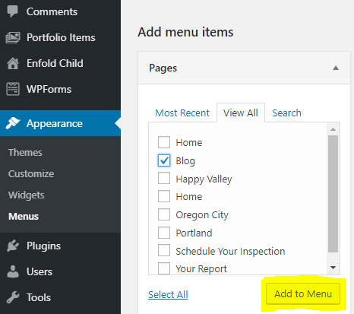354x314 pixels.
Task: Check the Oregon City checkbox
Action: [164, 214]
